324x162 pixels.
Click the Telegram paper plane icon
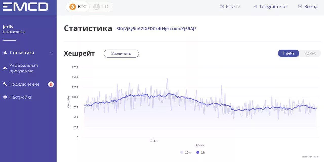pyautogui.click(x=255, y=7)
